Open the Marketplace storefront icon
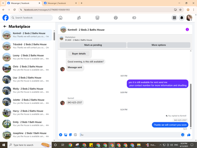197x148 pixels. pos(97,18)
